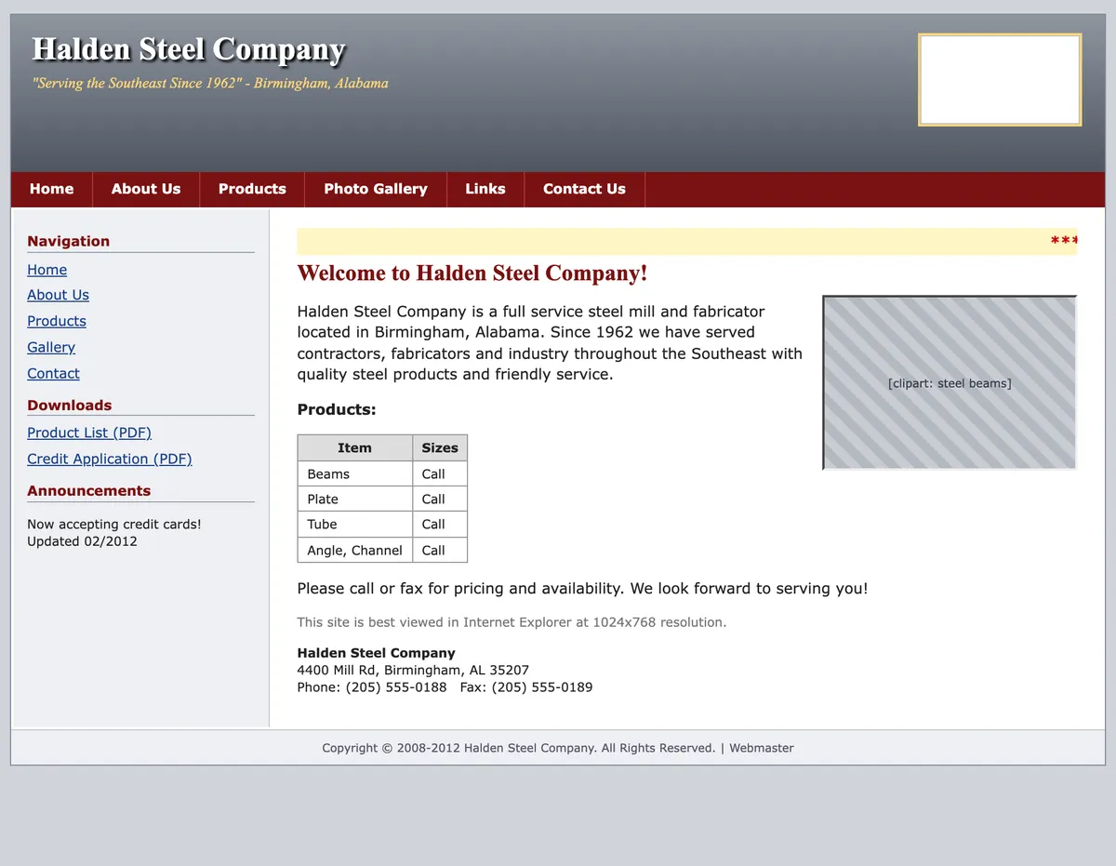Click the Webmaster text in footer
Image resolution: width=1116 pixels, height=866 pixels.
[x=762, y=748]
